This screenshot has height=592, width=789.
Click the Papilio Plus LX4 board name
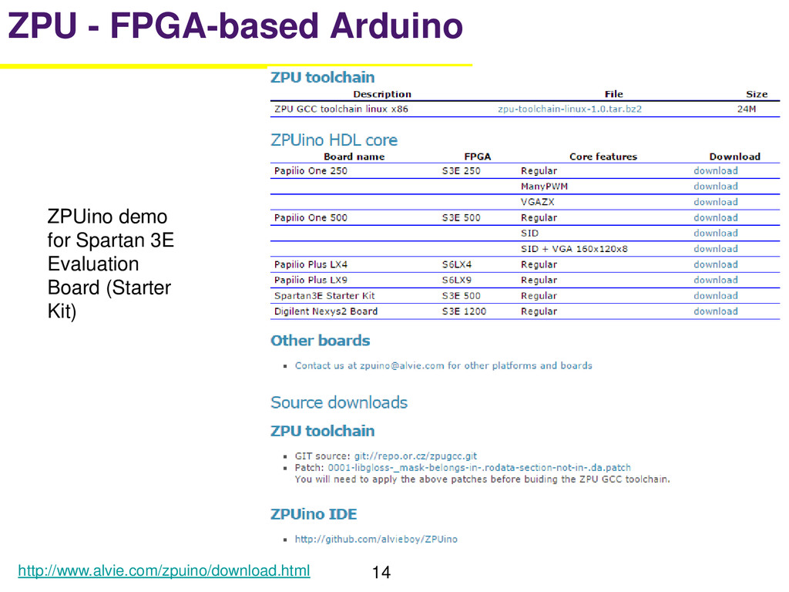coord(311,264)
